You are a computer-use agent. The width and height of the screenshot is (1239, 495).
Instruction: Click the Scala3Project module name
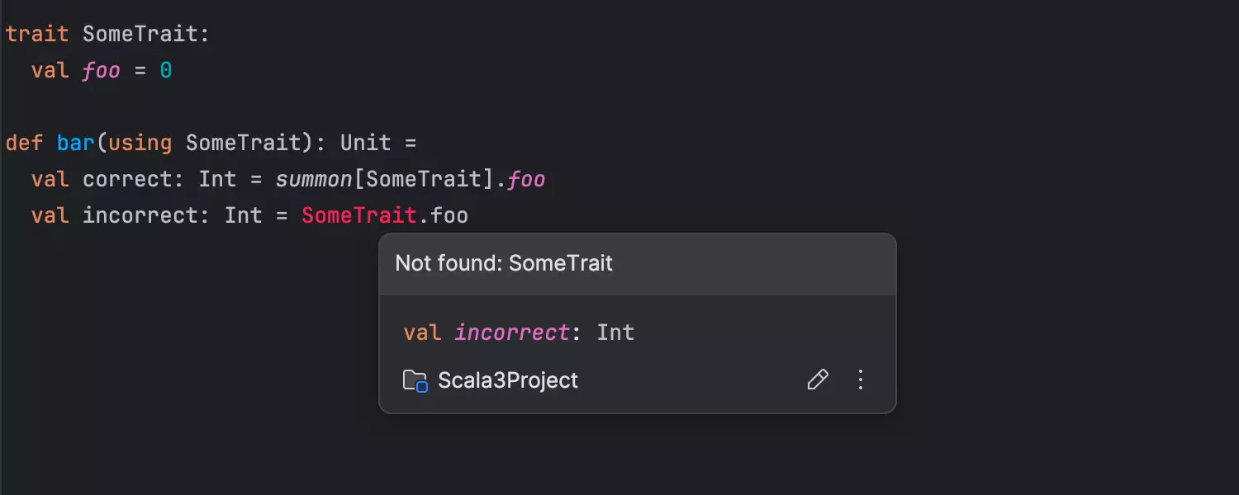click(x=508, y=380)
